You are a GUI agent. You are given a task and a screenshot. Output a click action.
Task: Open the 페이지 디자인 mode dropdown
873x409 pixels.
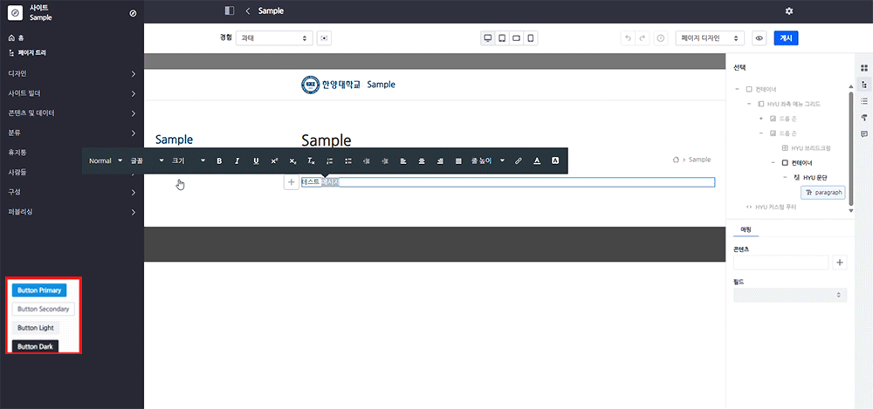click(710, 38)
